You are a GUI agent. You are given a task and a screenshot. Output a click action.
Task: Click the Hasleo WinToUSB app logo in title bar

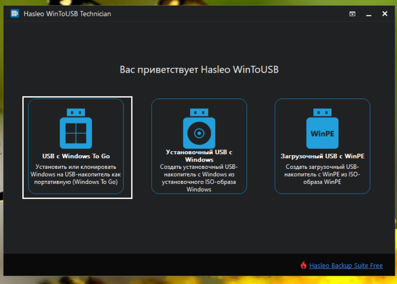(15, 13)
